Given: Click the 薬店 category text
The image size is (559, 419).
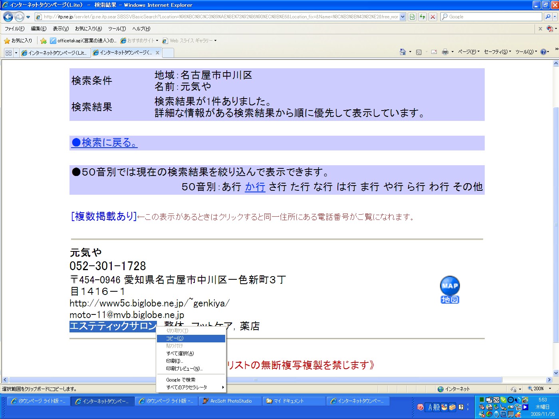Looking at the screenshot, I should pyautogui.click(x=250, y=326).
